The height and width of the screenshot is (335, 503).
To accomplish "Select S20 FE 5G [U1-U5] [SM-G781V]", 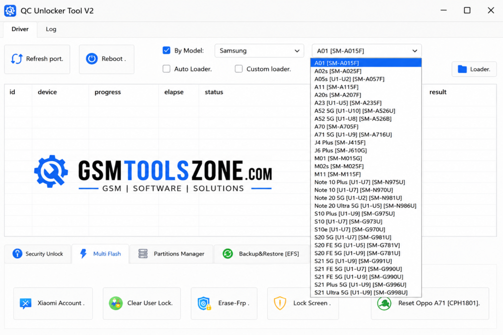I will [x=366, y=245].
